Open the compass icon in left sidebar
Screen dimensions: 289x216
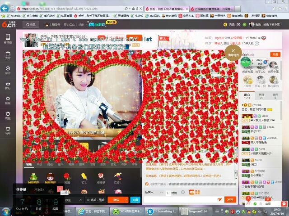(x=8, y=68)
